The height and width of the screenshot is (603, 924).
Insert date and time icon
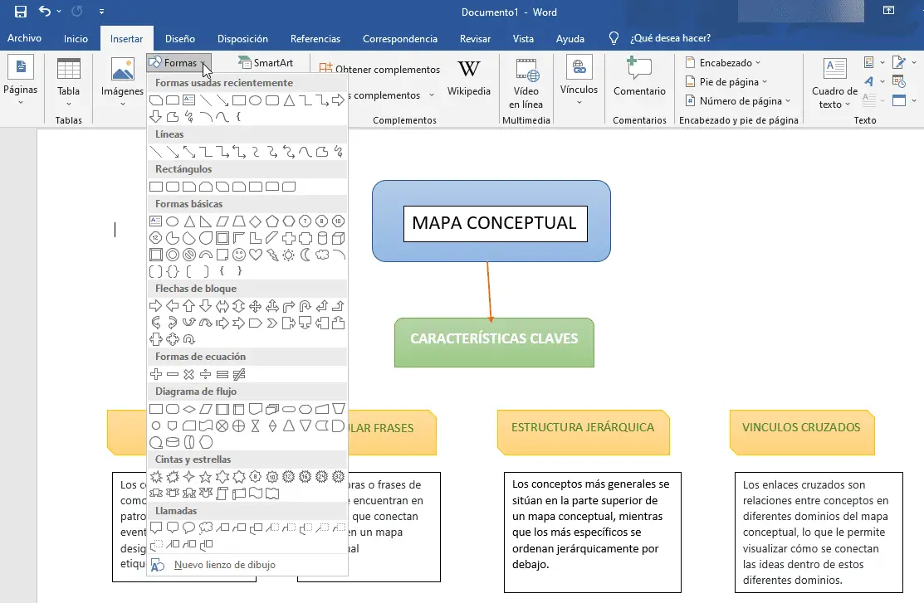pyautogui.click(x=898, y=81)
